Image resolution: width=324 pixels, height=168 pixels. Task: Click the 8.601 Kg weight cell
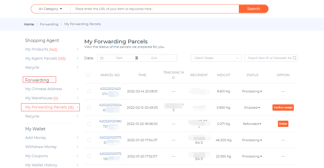coord(223,91)
